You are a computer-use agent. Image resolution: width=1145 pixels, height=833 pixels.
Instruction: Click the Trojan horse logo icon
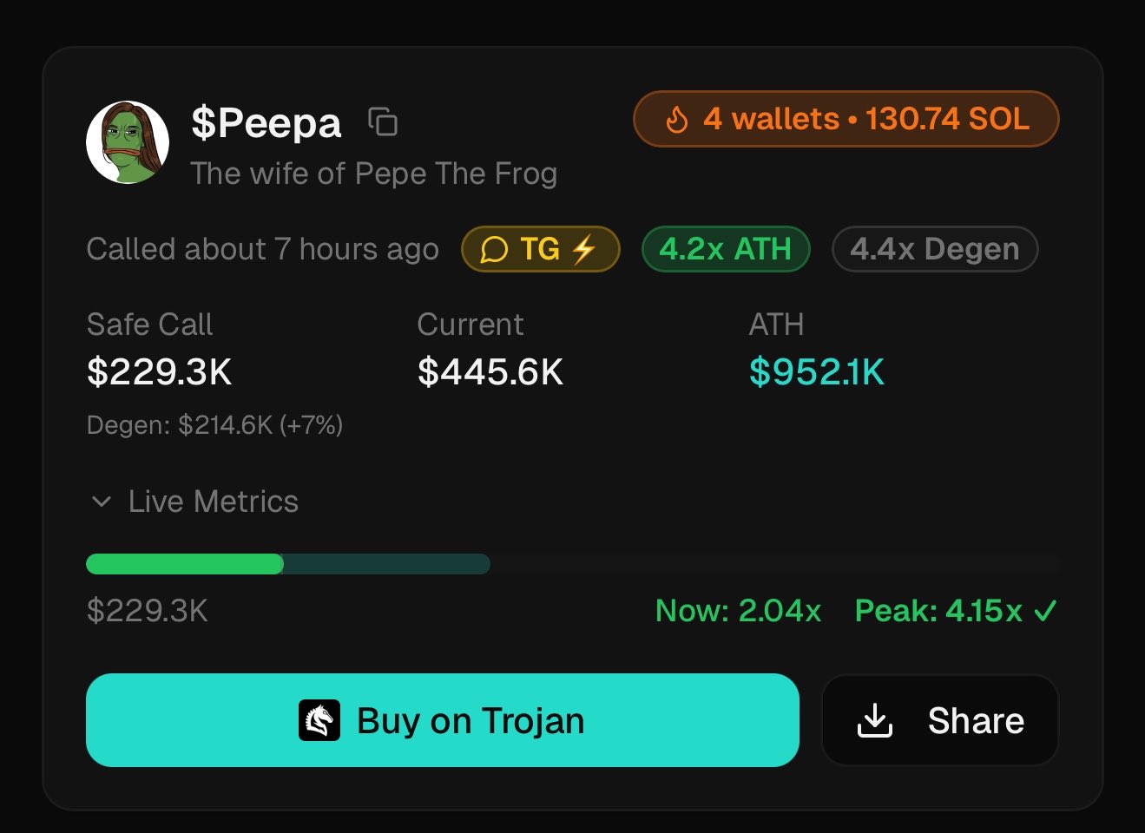click(x=319, y=721)
